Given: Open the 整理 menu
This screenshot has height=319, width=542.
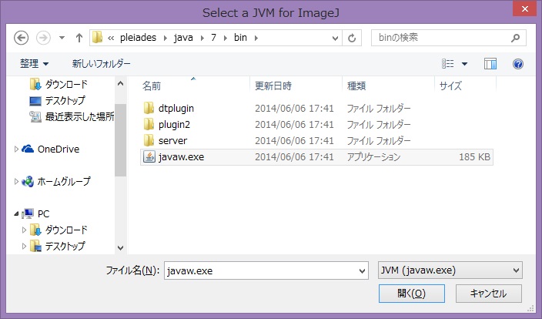Looking at the screenshot, I should point(34,64).
